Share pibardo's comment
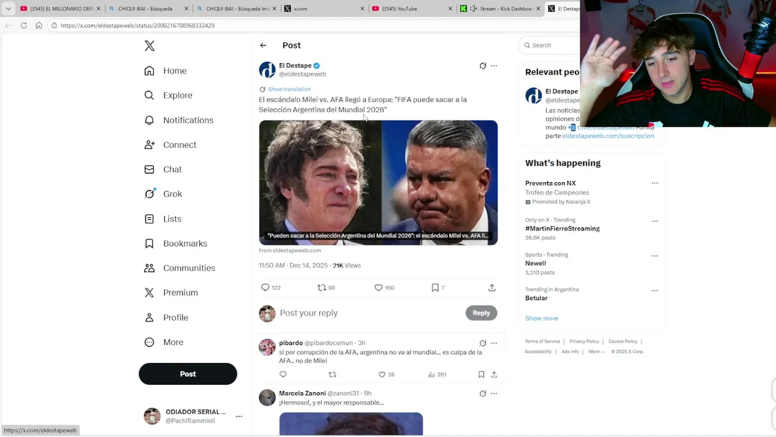The height and width of the screenshot is (437, 776). [x=494, y=374]
